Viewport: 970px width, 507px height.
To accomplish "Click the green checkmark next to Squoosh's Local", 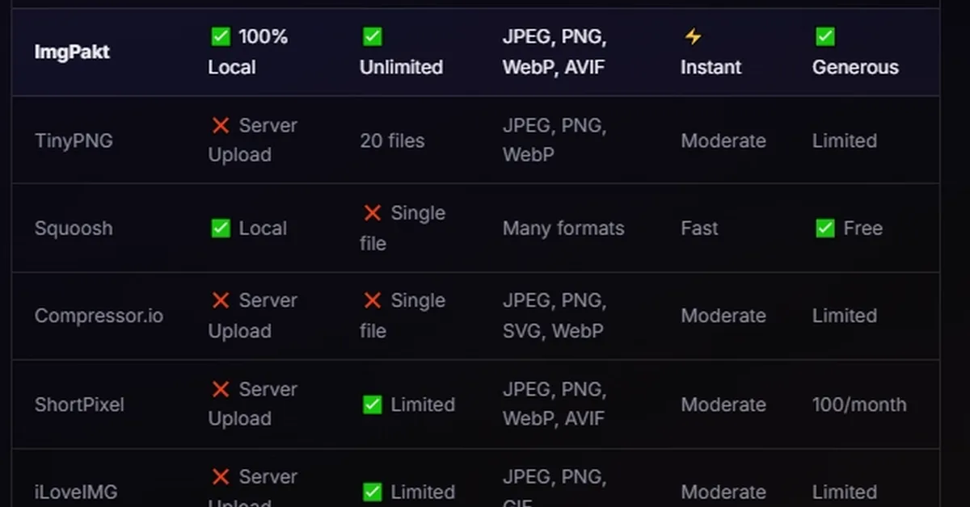I will point(220,228).
